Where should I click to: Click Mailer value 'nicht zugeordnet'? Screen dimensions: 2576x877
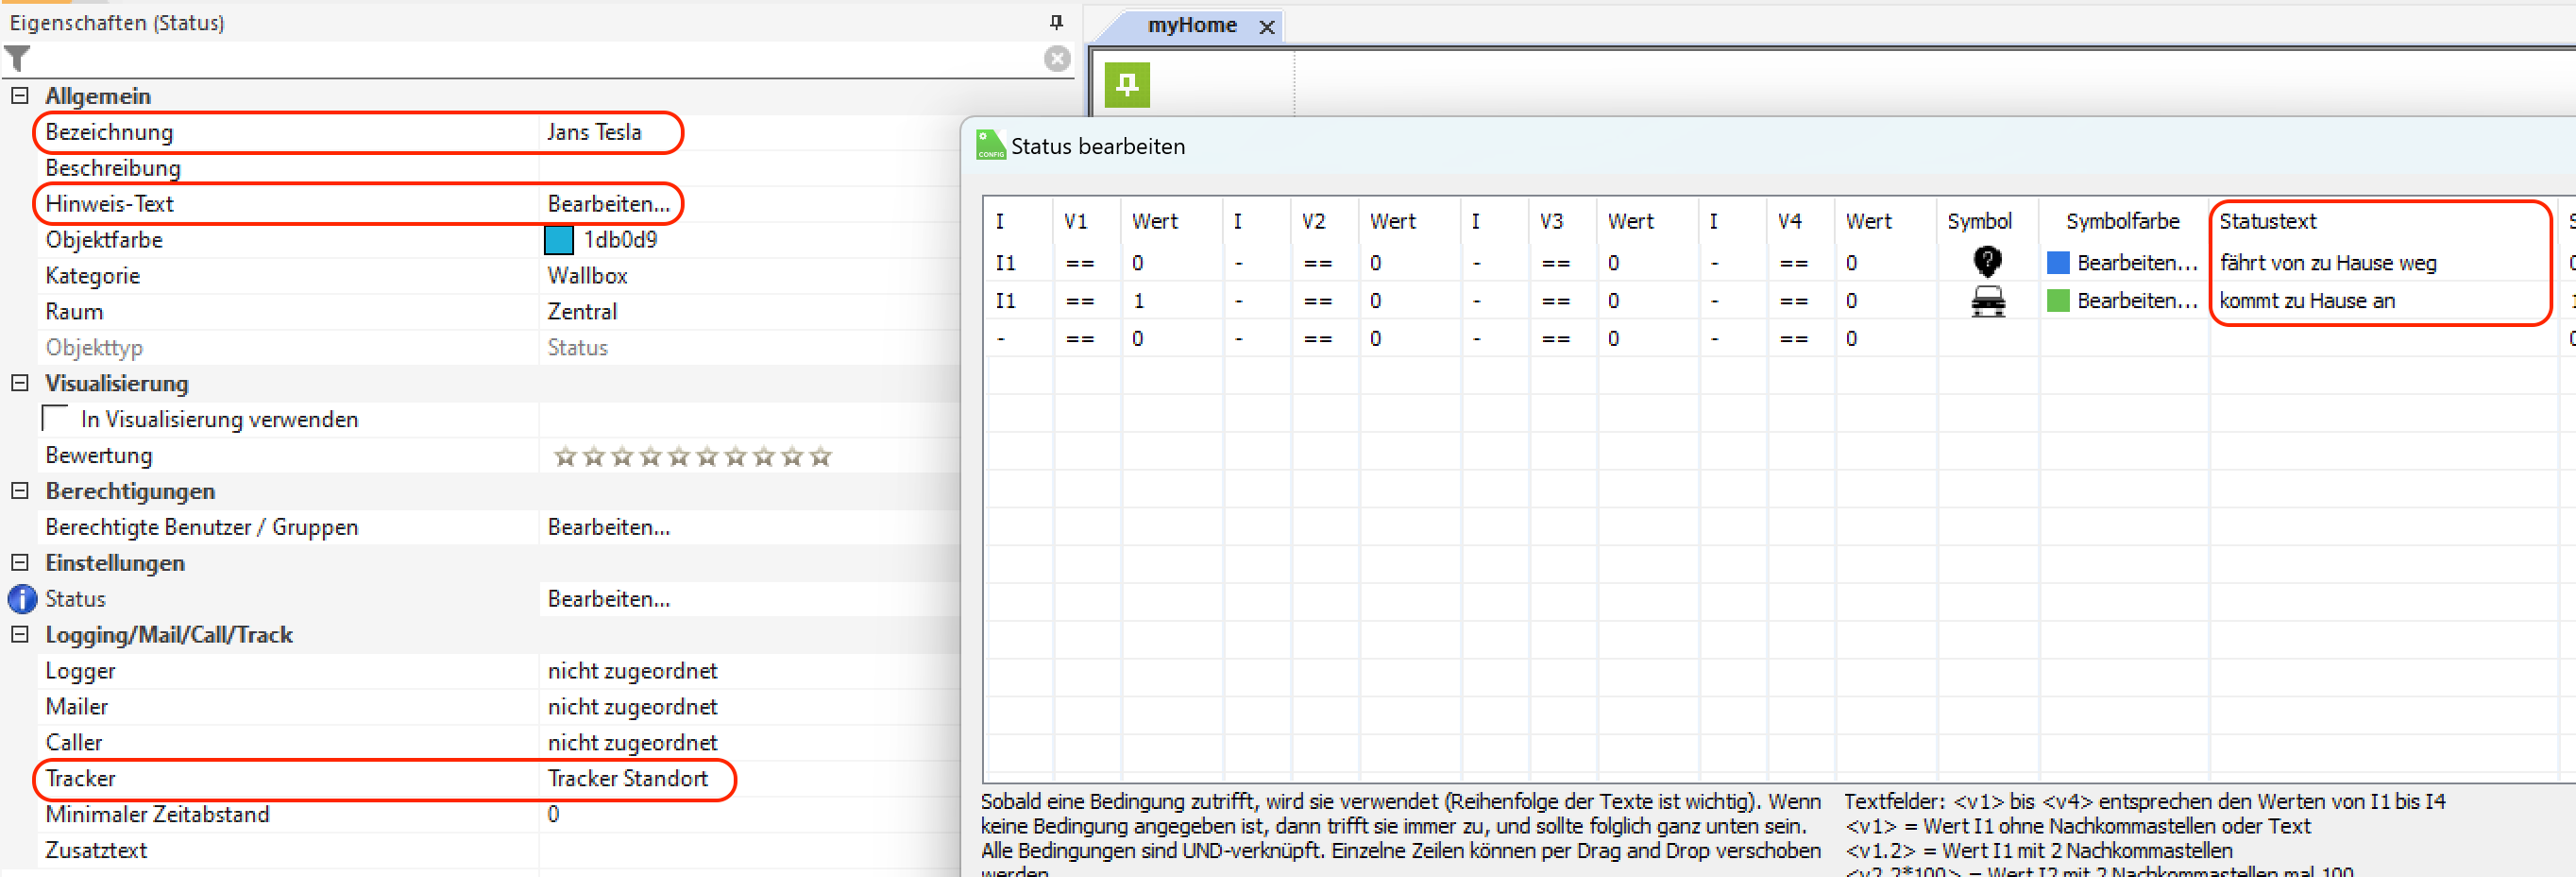click(x=632, y=707)
